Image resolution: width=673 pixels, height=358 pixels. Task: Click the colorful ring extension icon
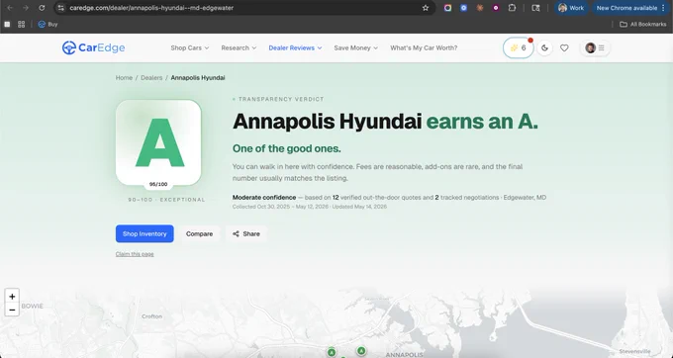[x=447, y=8]
